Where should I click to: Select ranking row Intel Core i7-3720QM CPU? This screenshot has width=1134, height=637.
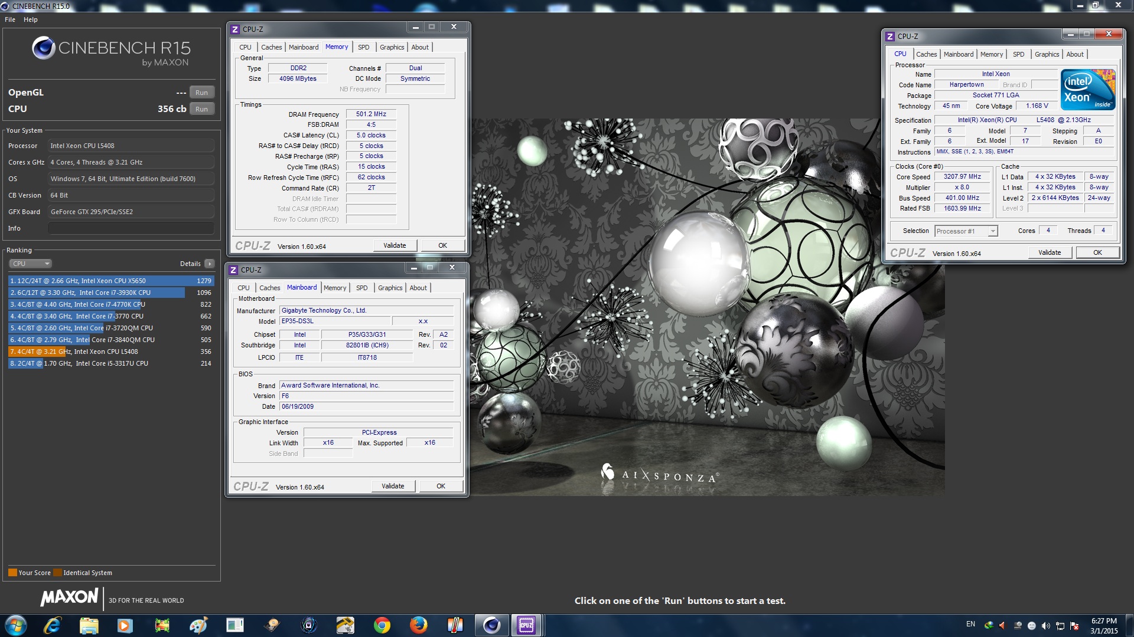[111, 328]
